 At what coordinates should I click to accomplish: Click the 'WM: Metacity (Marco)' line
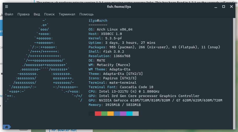[x=109, y=65]
